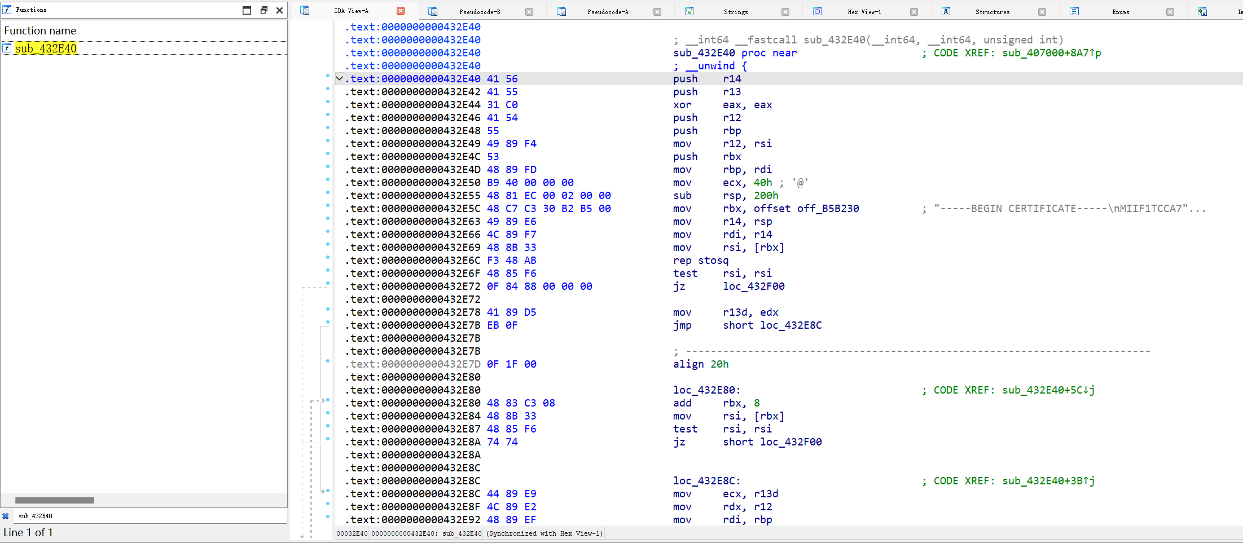The height and width of the screenshot is (543, 1243).
Task: Open the Strings tab
Action: (736, 12)
